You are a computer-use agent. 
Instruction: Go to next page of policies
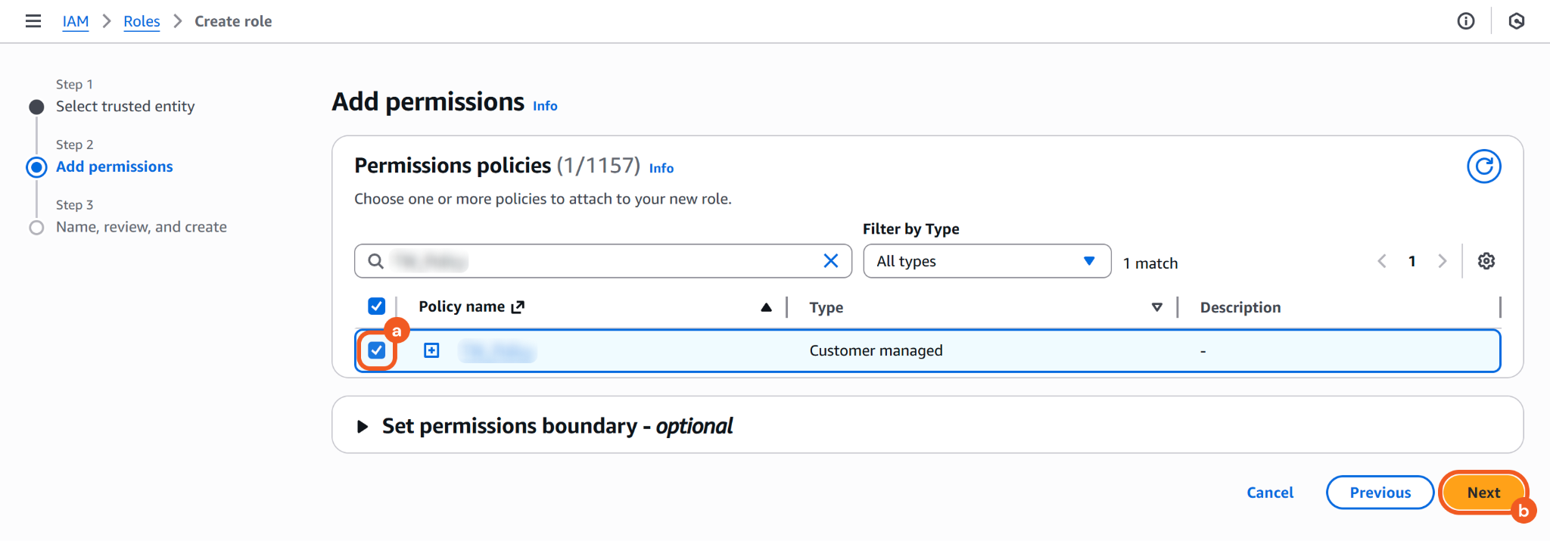(x=1442, y=261)
